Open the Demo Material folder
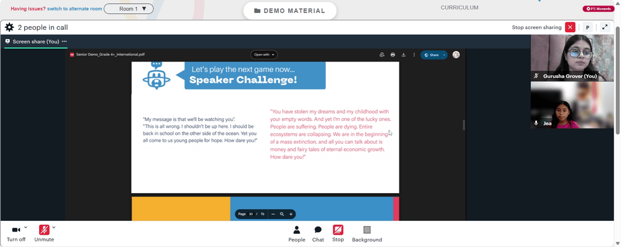621x247 pixels. pyautogui.click(x=290, y=11)
